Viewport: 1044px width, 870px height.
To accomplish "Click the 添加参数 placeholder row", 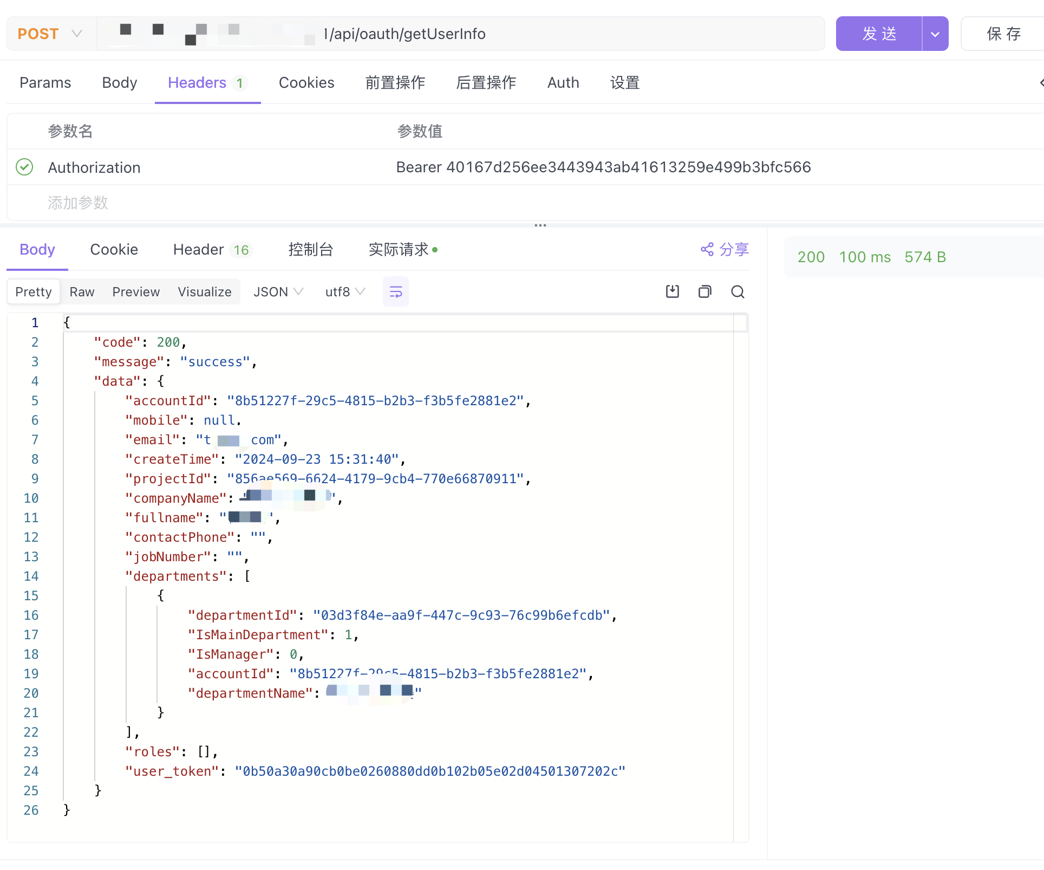I will [78, 203].
